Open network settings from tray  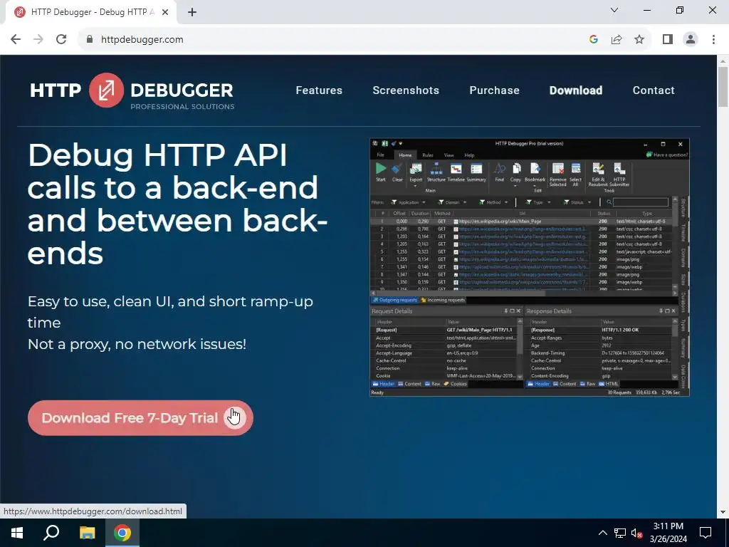click(x=620, y=533)
